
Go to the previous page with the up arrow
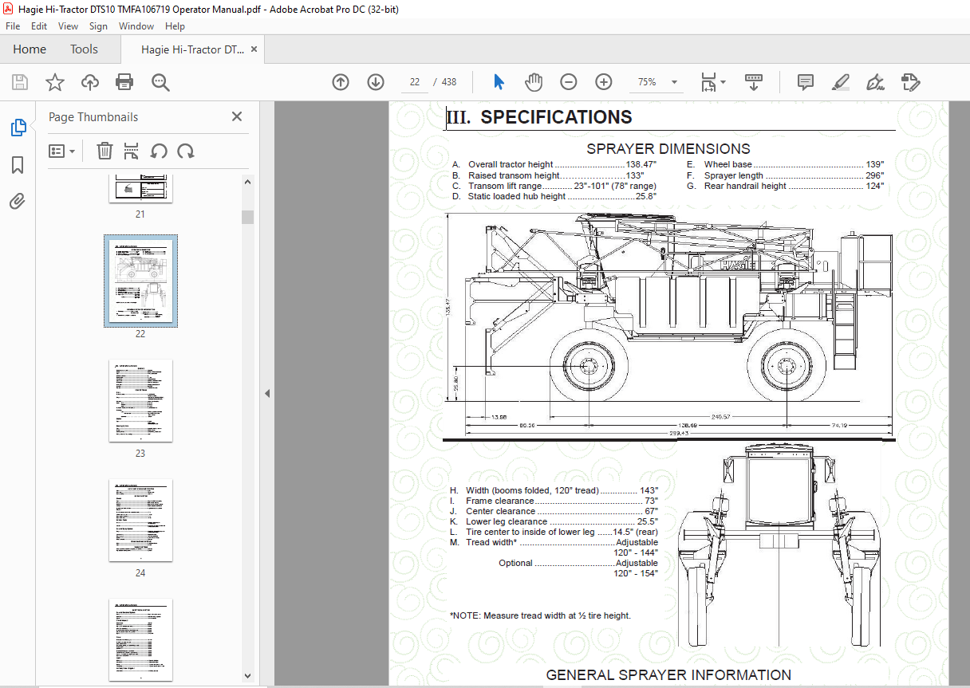click(341, 82)
